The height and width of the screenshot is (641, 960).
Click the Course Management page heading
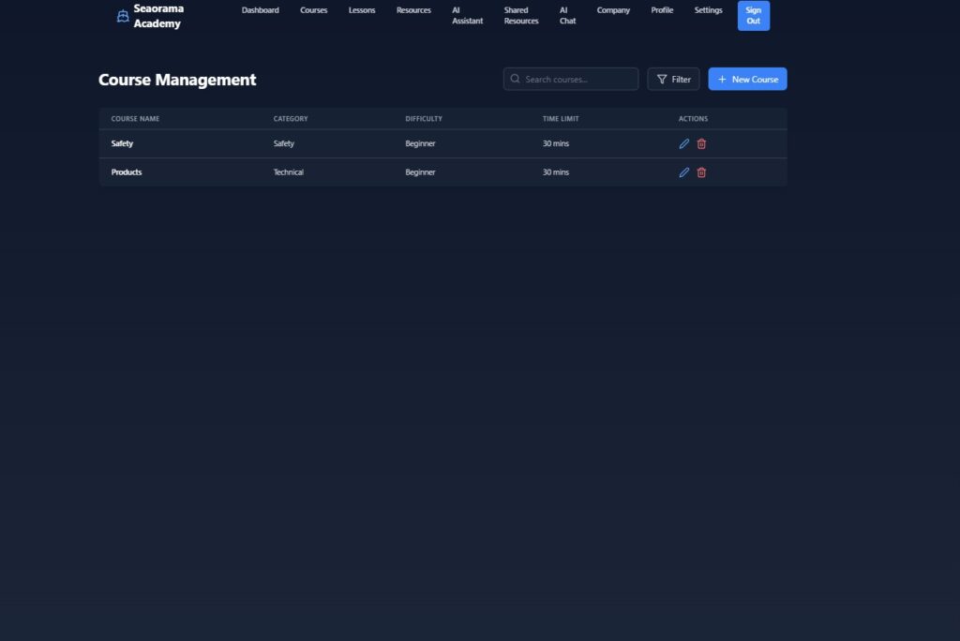click(x=177, y=80)
